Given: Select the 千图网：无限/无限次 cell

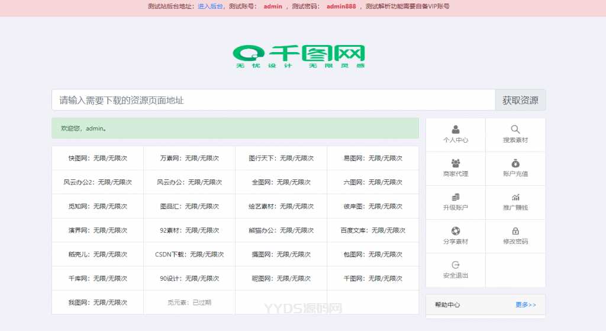Looking at the screenshot, I should 373,278.
